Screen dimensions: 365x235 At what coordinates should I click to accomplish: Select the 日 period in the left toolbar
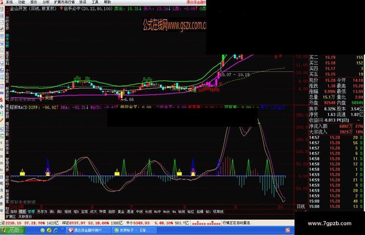pyautogui.click(x=1, y=177)
